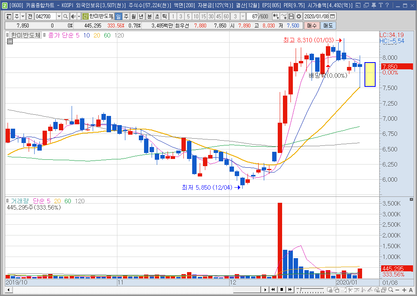417x296 pixels.
Task: Click the speaker sound icon in toolbar
Action: [x=73, y=16]
